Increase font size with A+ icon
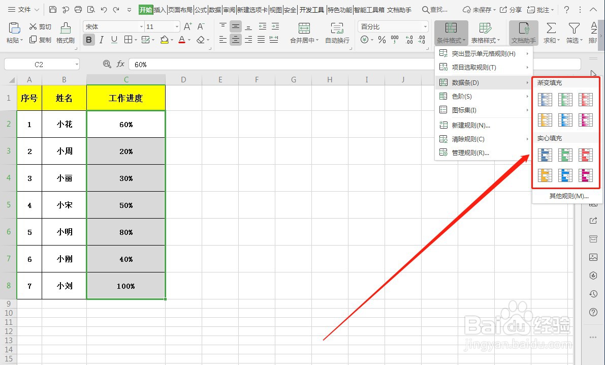 coord(188,26)
